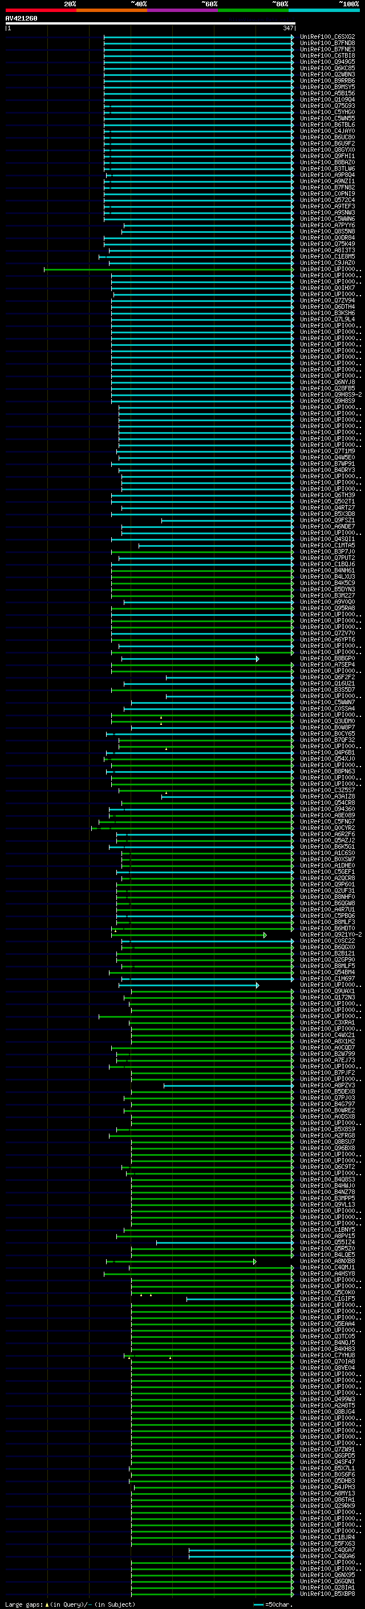Click the UniRef100_B8BGP0 alignment bar
365x1609 pixels.
click(x=190, y=659)
